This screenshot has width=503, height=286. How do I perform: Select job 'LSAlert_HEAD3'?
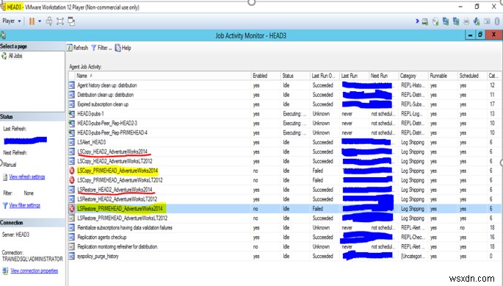[x=92, y=143]
